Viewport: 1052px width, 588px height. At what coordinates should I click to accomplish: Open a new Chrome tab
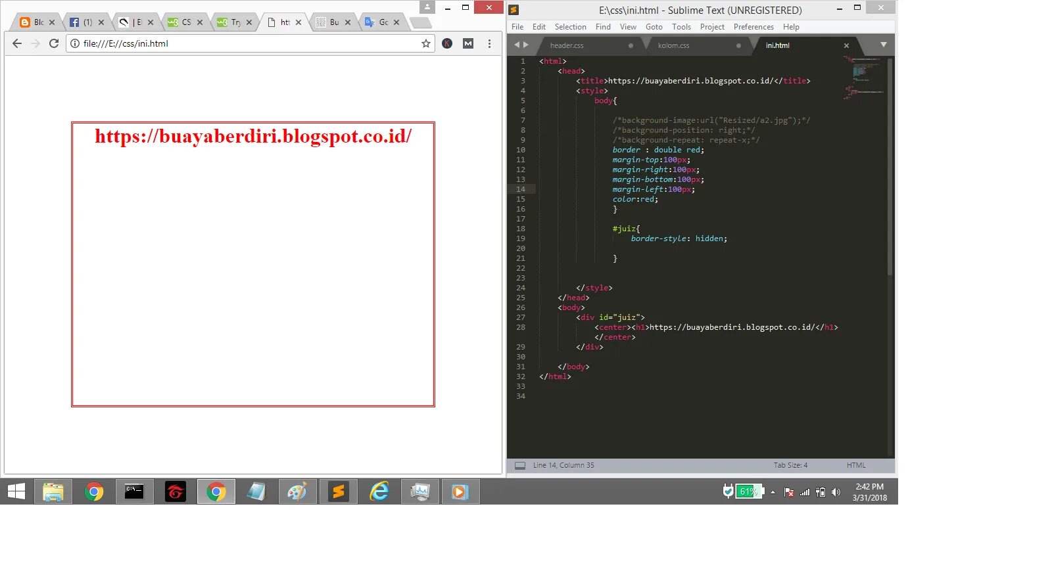pos(421,23)
